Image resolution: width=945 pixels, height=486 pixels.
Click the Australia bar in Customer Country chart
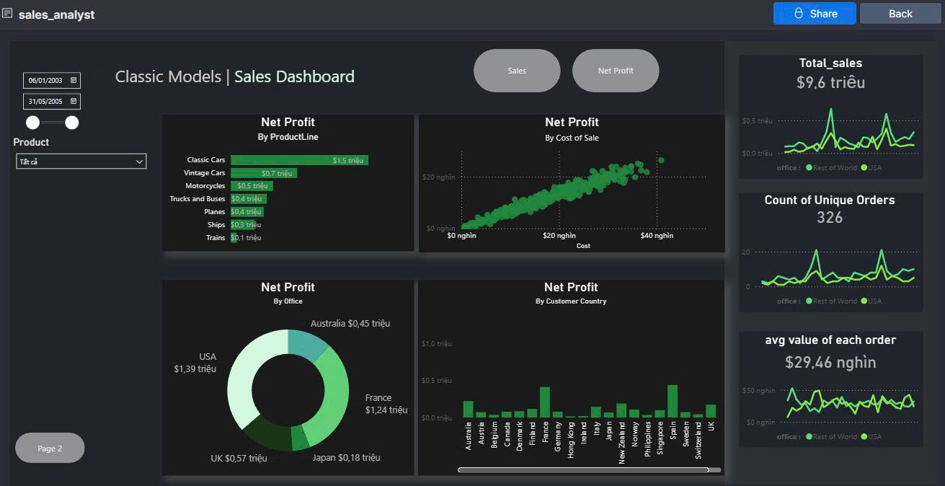(x=469, y=410)
